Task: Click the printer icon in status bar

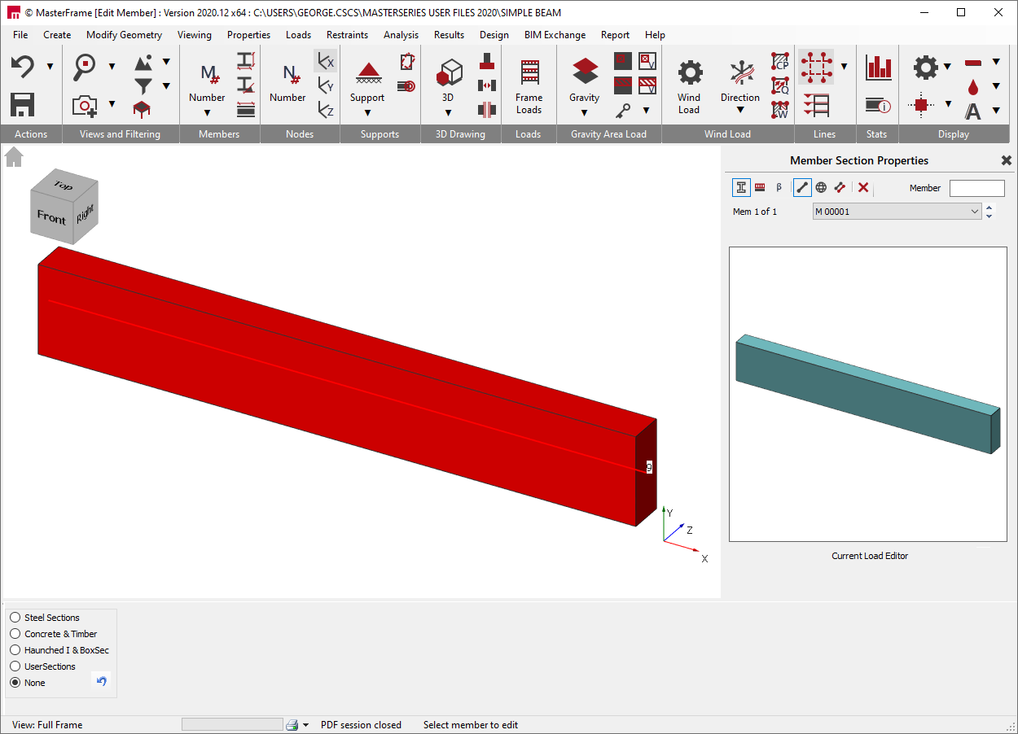Action: point(293,725)
